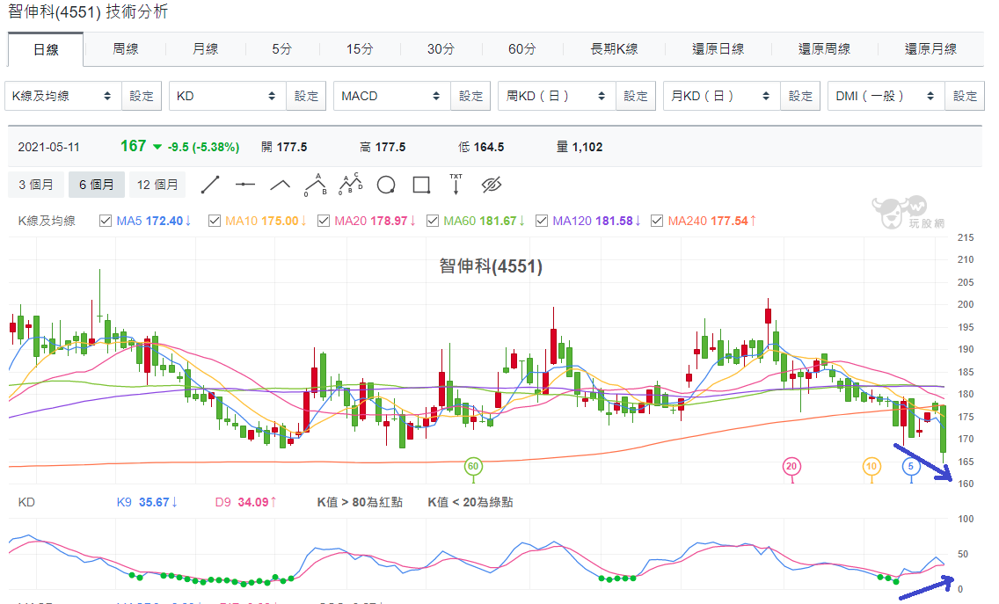Click the K9 35.67 value label
This screenshot has height=604, width=999.
(x=147, y=502)
